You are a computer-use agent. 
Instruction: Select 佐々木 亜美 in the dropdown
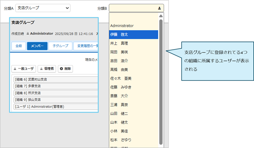121,79
